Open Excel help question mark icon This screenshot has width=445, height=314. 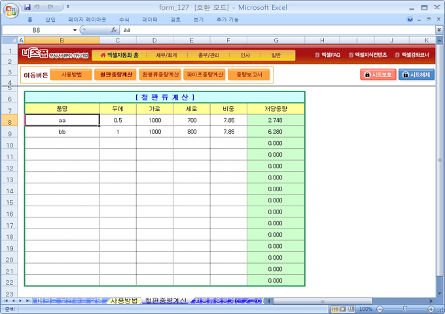[x=410, y=20]
